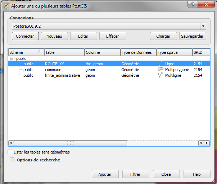Open the PostgreSQL 9.2 connection dropdown

203,27
